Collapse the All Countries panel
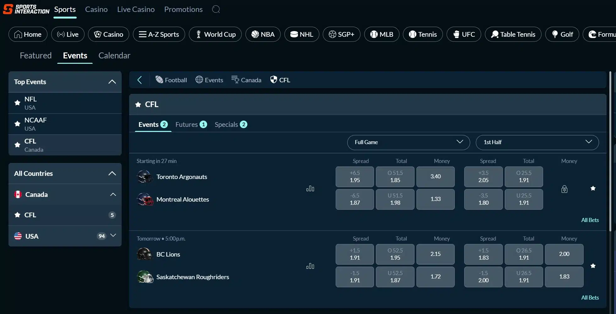The image size is (616, 314). 112,174
